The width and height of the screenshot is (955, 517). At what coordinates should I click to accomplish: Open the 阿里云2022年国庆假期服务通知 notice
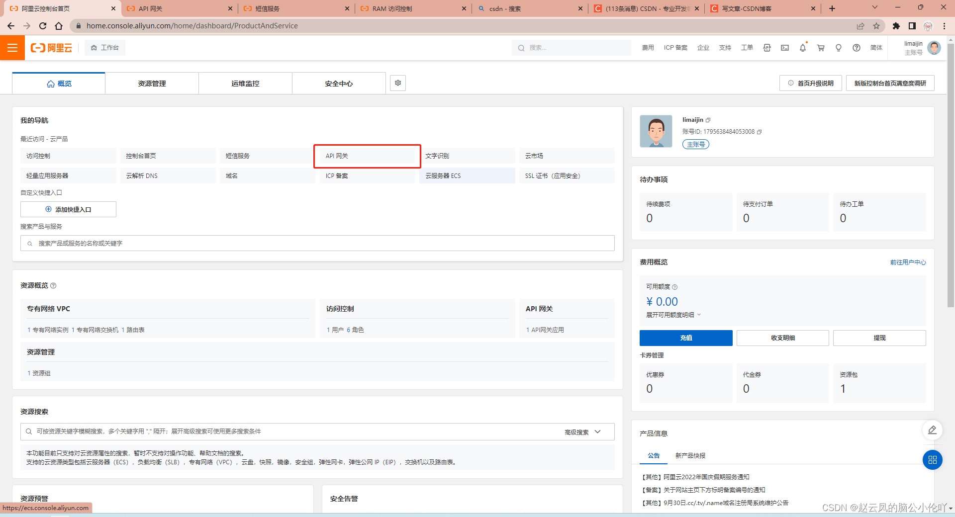click(x=695, y=477)
